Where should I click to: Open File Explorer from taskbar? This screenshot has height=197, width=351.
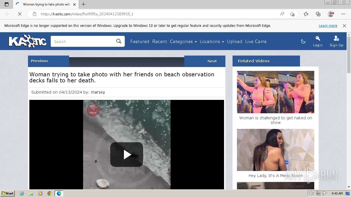[31, 193]
